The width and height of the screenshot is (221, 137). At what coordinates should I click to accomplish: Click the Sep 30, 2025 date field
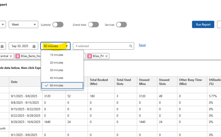[x=20, y=46]
